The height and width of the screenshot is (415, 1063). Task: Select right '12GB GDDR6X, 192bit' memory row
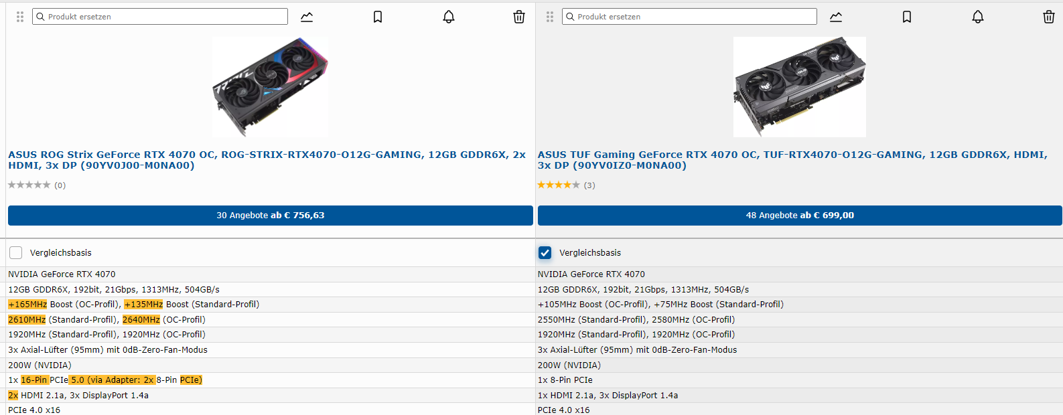click(799, 290)
